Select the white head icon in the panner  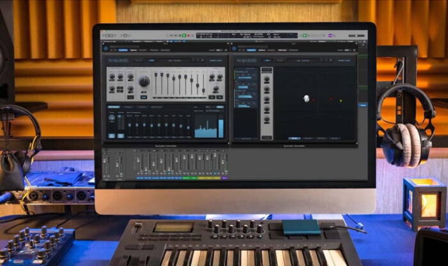pos(307,98)
